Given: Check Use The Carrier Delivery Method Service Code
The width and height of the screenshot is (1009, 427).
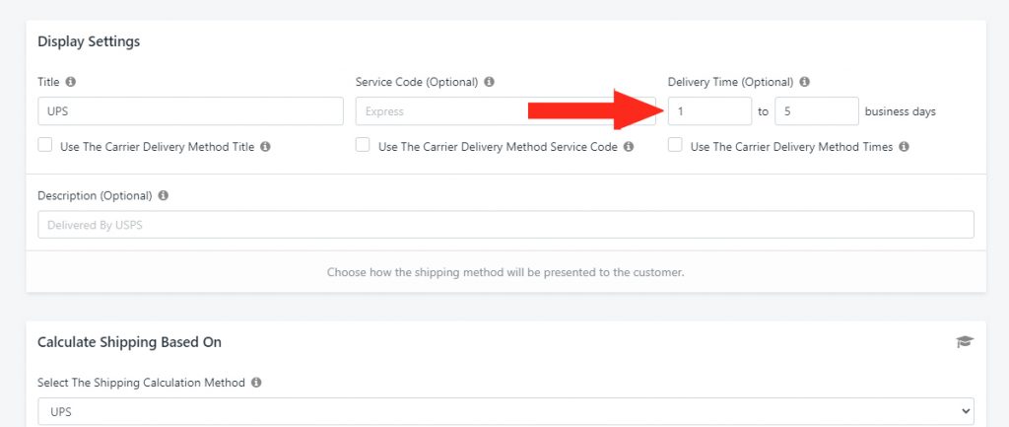Looking at the screenshot, I should point(363,145).
